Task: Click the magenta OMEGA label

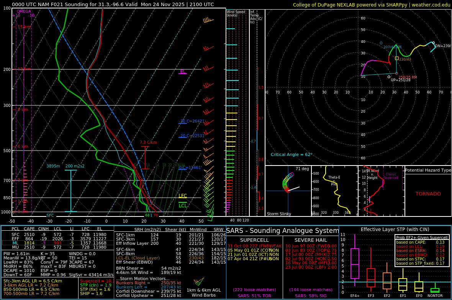Action: coord(24,11)
